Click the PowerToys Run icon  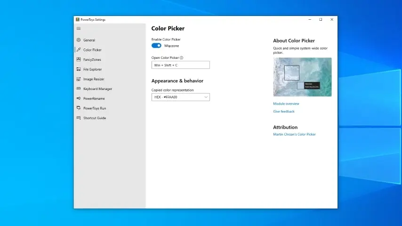[79, 108]
